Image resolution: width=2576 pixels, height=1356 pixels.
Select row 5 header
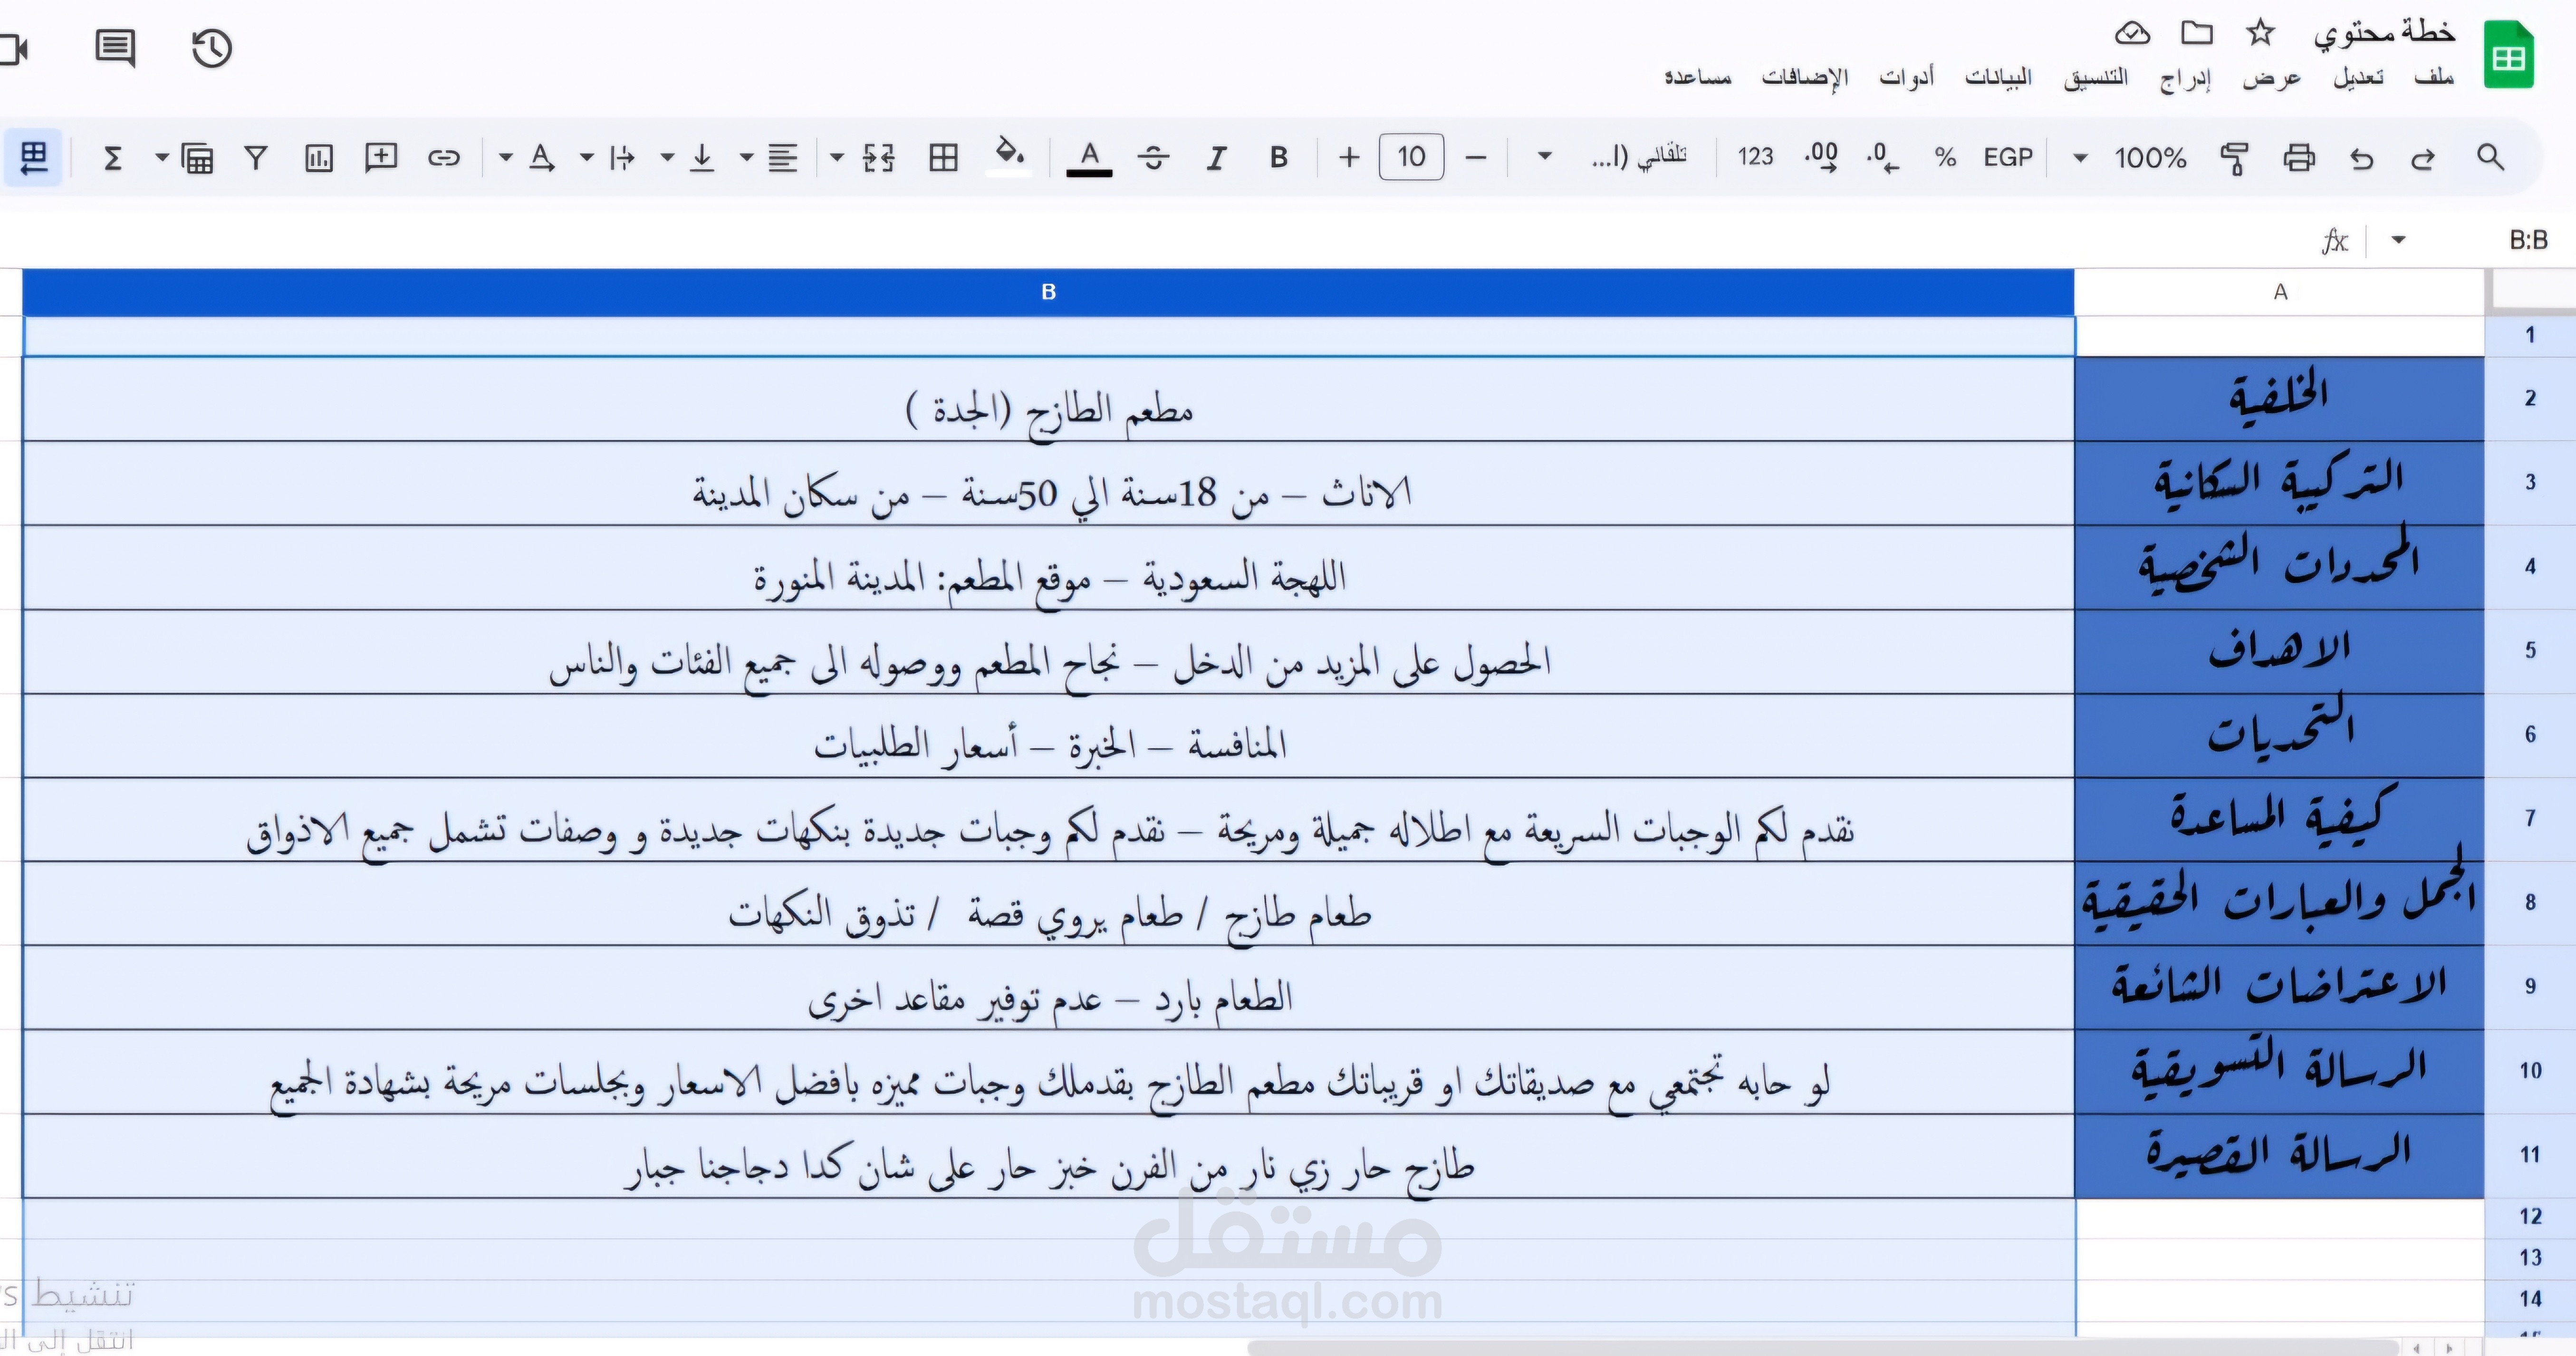click(x=2530, y=650)
